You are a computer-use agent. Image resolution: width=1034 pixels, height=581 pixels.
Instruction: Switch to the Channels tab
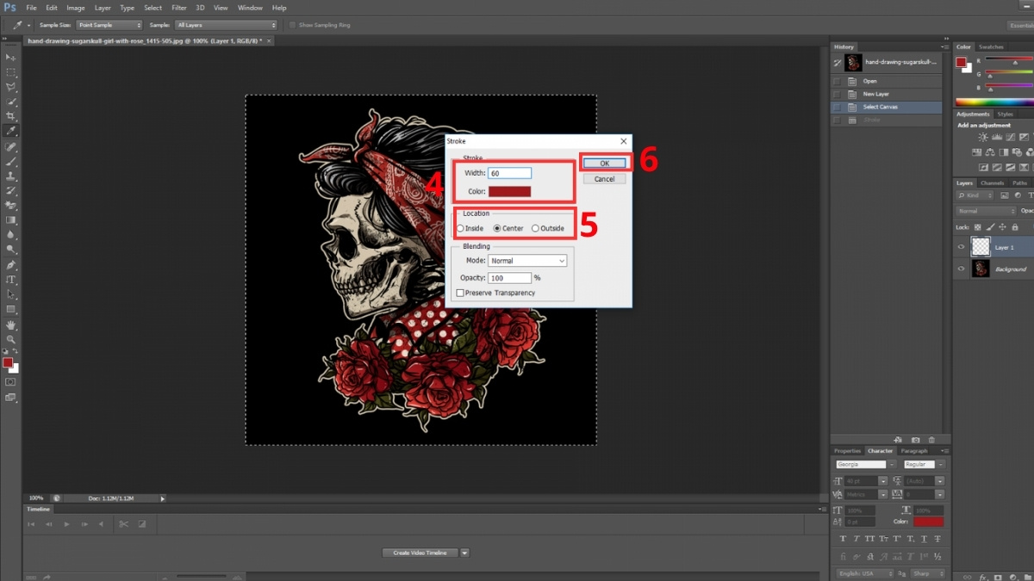pos(993,182)
